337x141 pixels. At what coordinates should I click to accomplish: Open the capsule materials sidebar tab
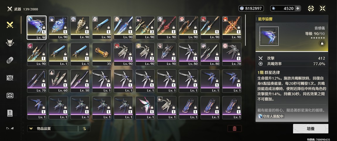click(x=10, y=60)
